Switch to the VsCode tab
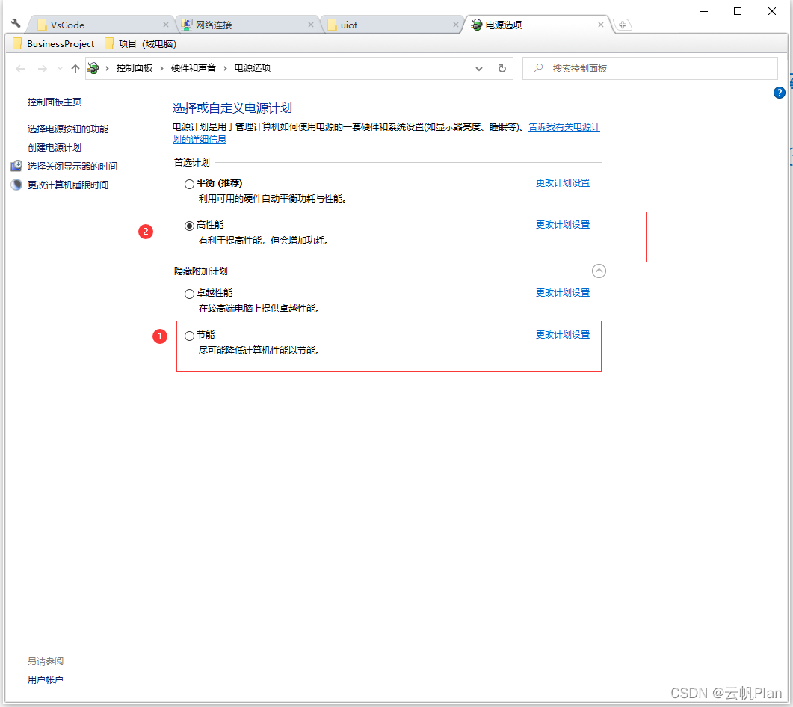793x707 pixels. (x=101, y=25)
